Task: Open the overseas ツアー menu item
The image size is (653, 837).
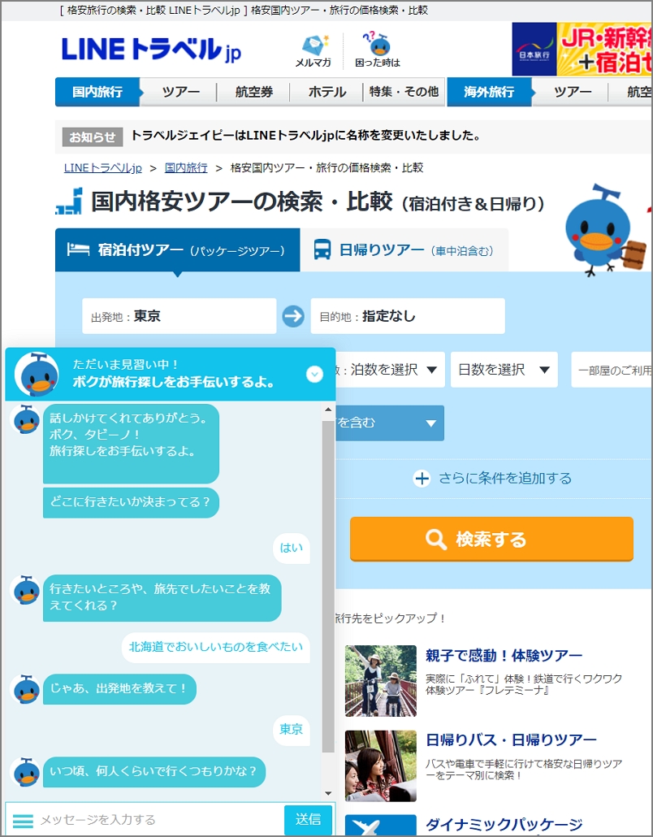Action: click(573, 92)
